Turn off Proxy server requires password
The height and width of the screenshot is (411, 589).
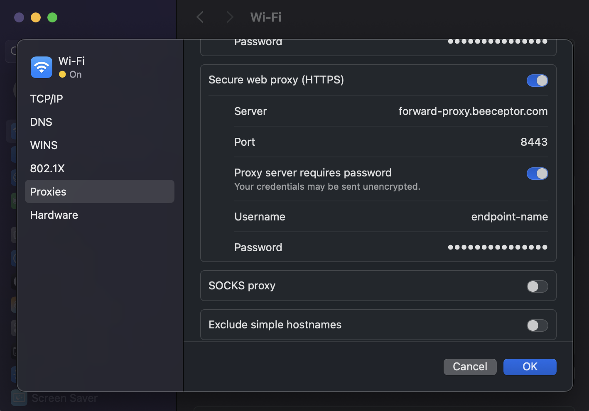coord(537,174)
